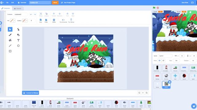Click the sprite Size field

[x=176, y=61]
